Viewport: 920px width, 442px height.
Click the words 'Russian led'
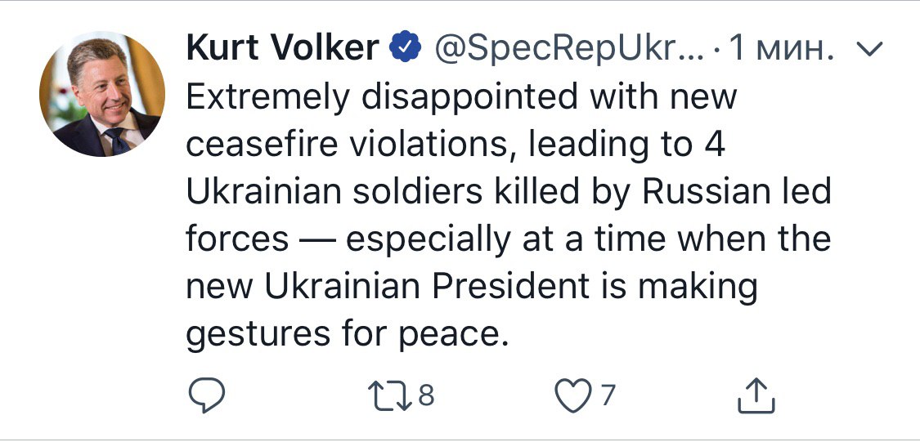(737, 192)
